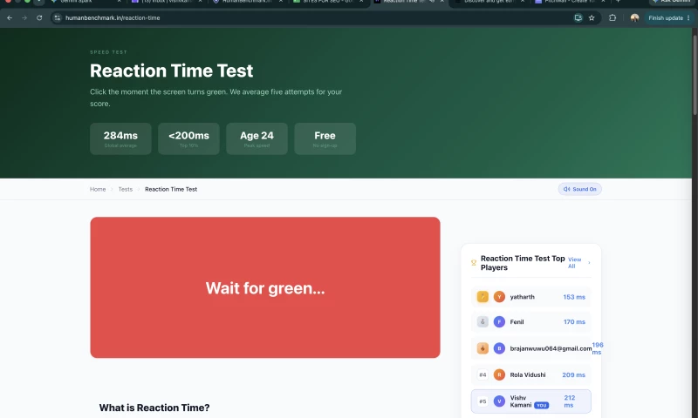Click the <200ms top 10% card
The image size is (698, 418).
point(188,138)
